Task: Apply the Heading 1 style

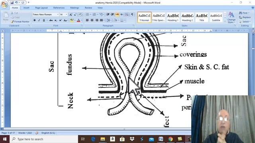Action: 173,17
